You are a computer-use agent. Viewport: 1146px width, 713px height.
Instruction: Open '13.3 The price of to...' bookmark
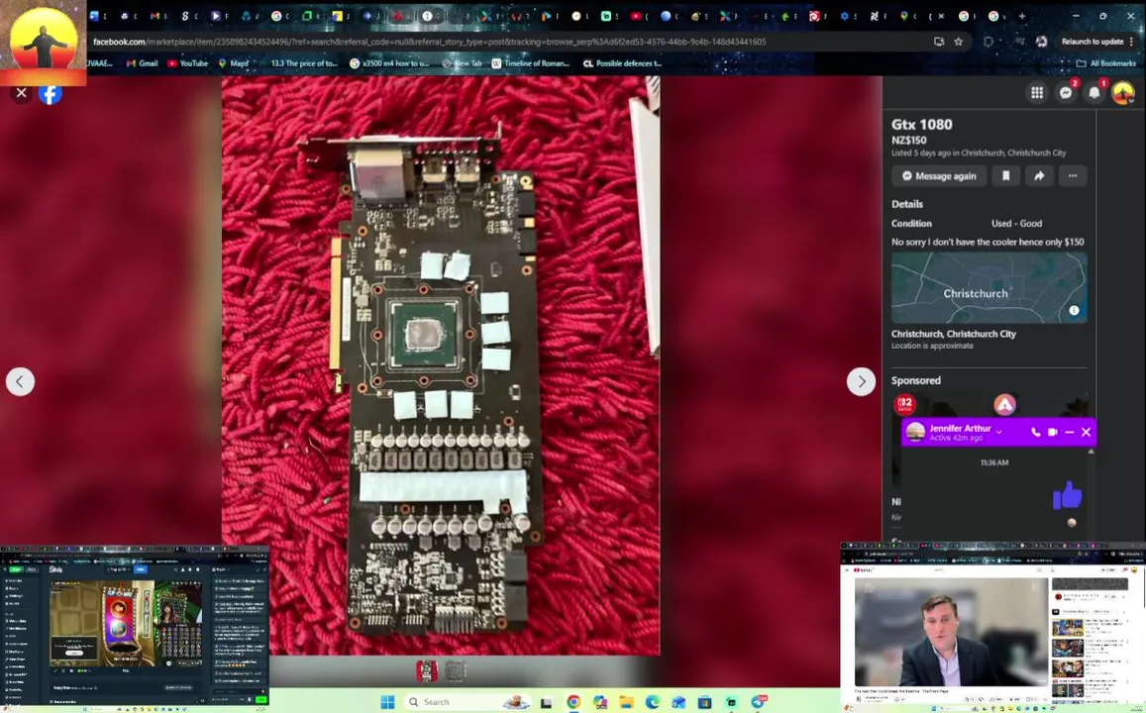tap(304, 63)
